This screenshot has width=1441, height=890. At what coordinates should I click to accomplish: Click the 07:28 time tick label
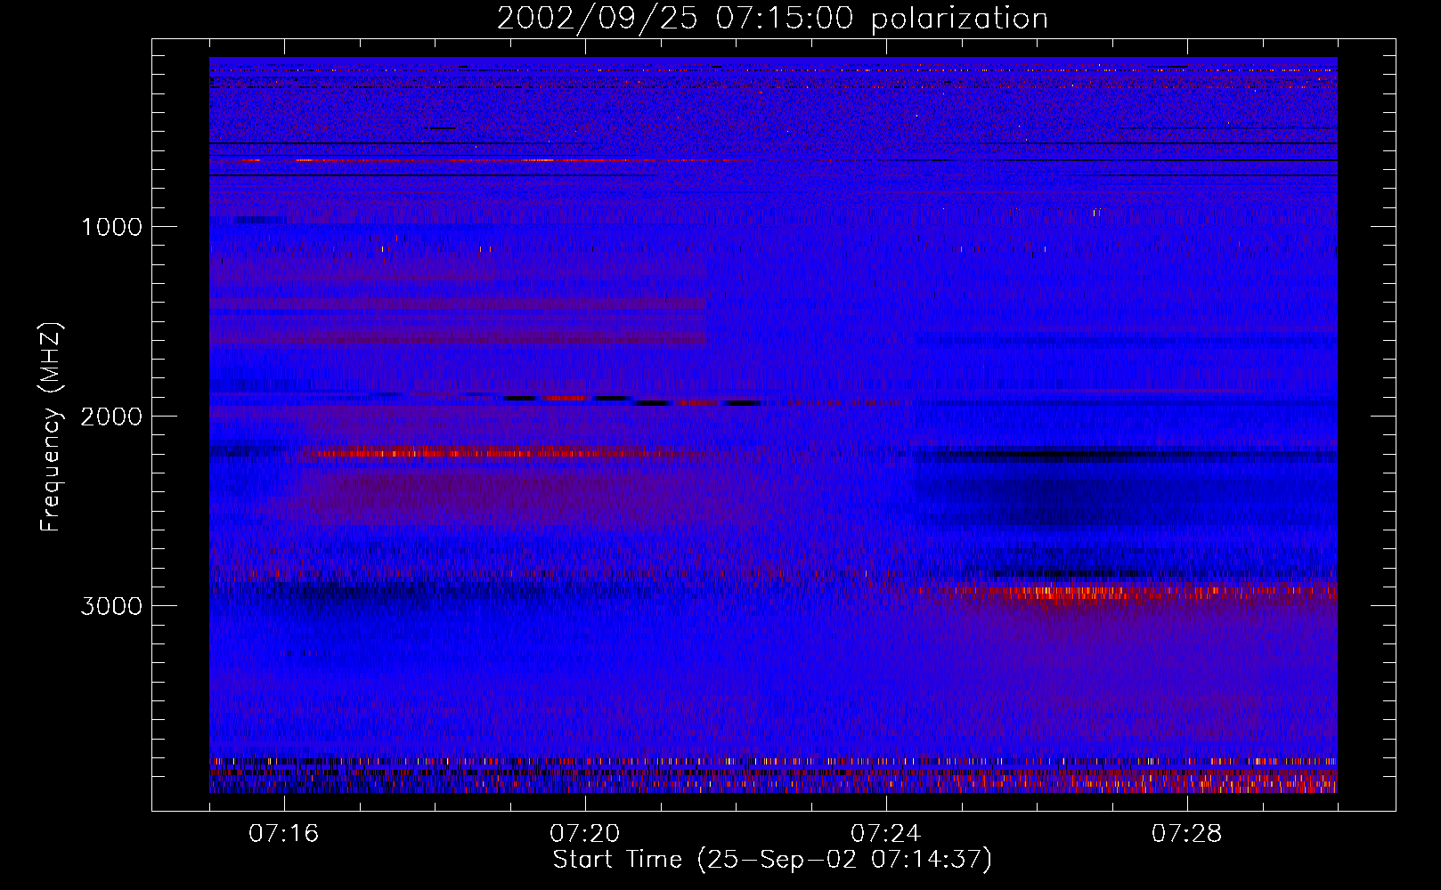tap(1187, 834)
